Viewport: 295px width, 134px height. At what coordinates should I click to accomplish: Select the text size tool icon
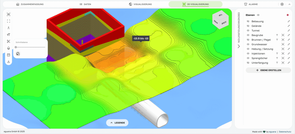point(9,35)
